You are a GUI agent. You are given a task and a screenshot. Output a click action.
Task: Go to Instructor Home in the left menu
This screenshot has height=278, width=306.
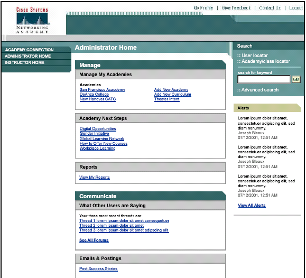(24, 62)
